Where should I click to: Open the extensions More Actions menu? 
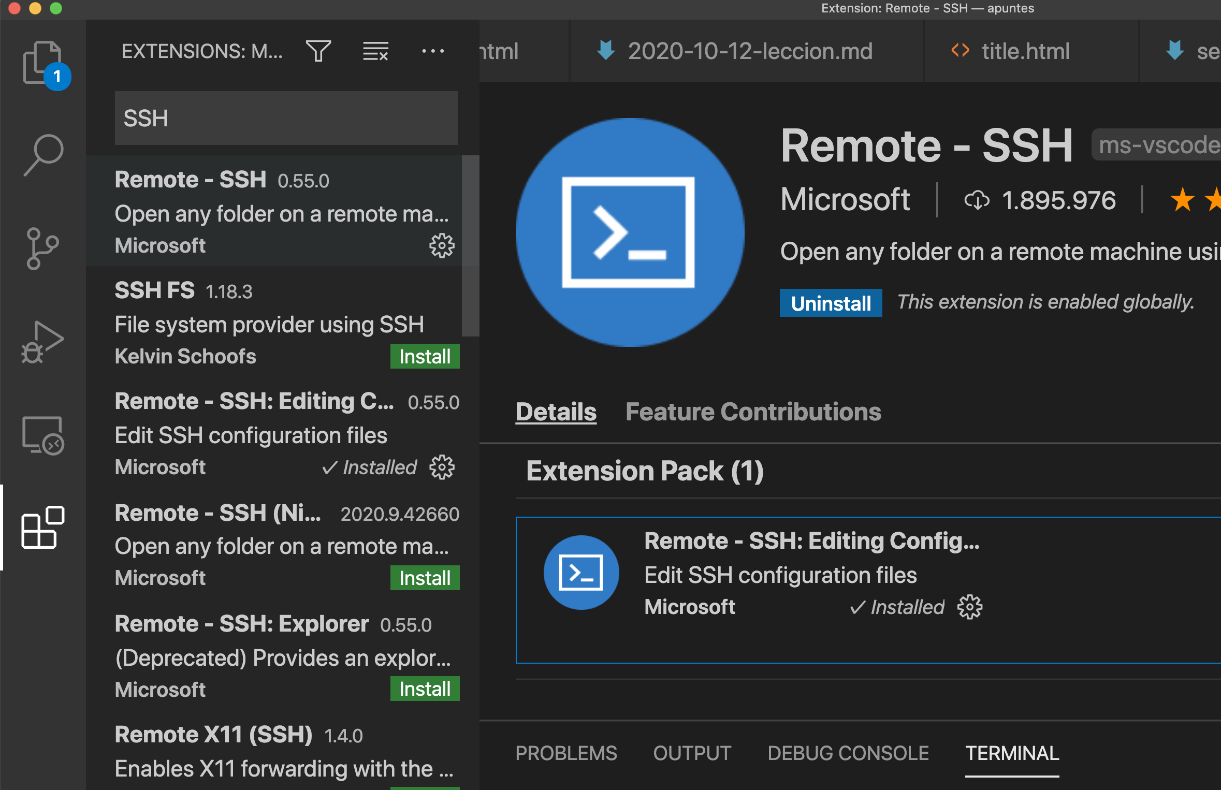[433, 51]
